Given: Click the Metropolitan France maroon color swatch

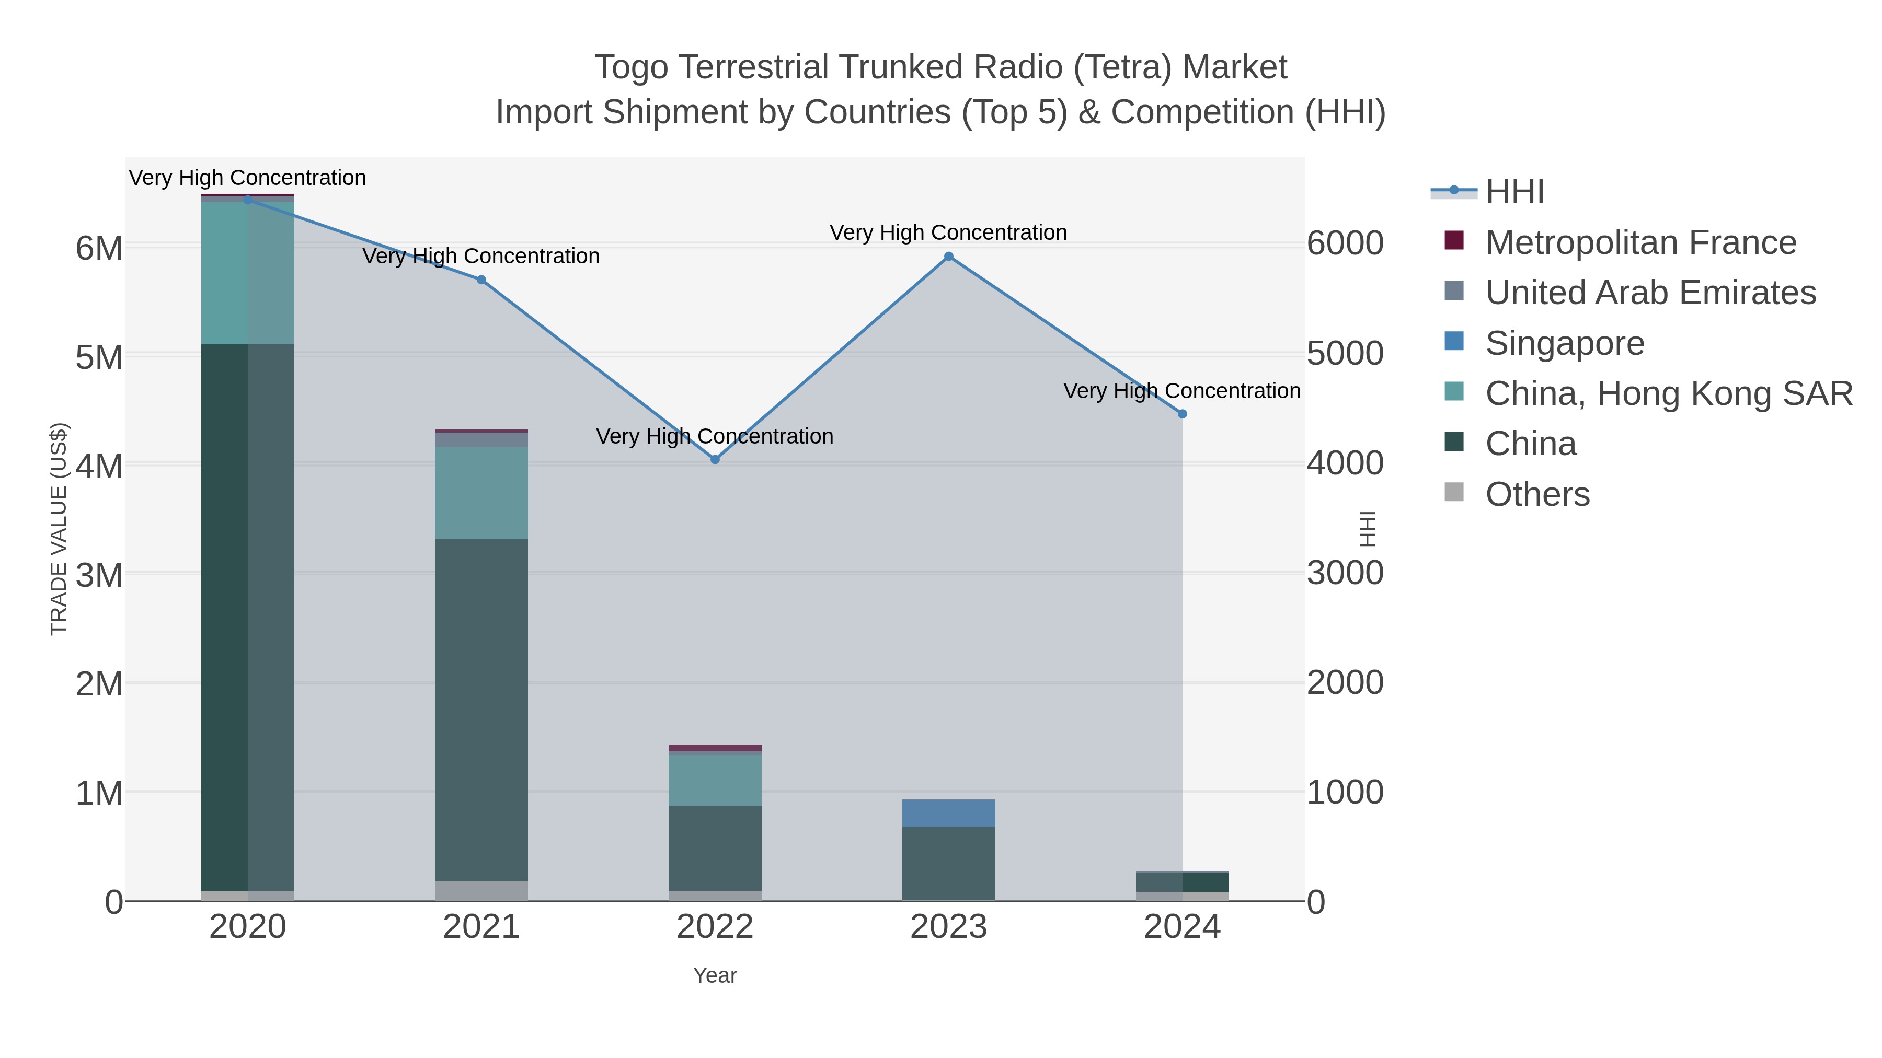Looking at the screenshot, I should click(1454, 240).
